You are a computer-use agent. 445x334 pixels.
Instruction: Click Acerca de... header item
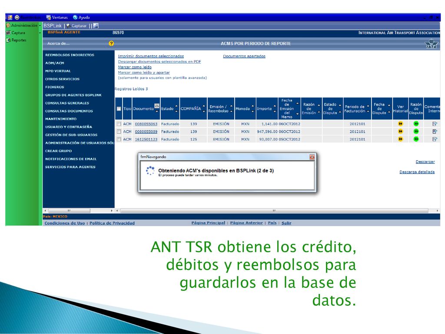58,43
